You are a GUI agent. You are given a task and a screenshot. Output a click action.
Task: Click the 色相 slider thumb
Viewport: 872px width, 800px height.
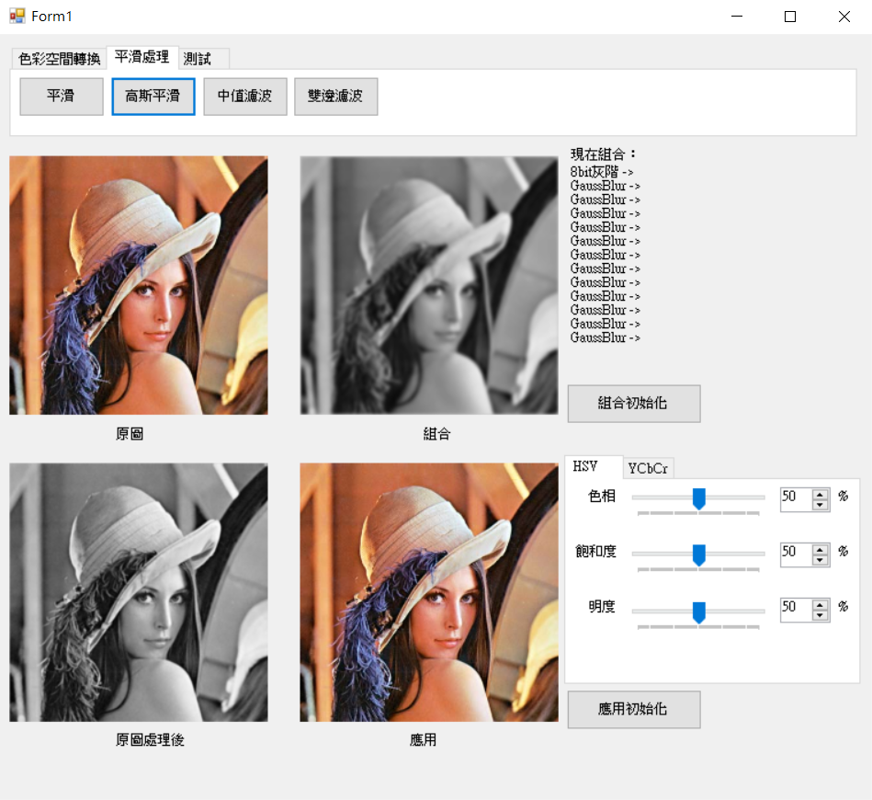[699, 498]
